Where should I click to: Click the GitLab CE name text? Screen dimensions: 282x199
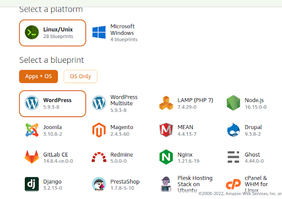click(x=56, y=154)
